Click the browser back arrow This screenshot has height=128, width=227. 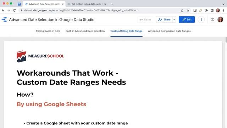(3, 10)
